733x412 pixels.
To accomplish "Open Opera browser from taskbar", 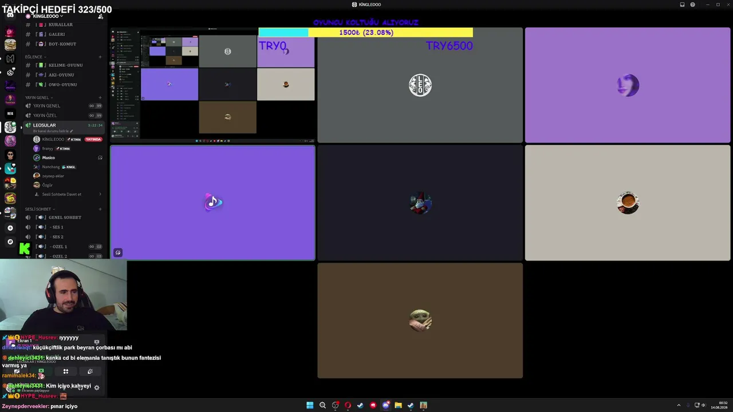I will [x=348, y=405].
